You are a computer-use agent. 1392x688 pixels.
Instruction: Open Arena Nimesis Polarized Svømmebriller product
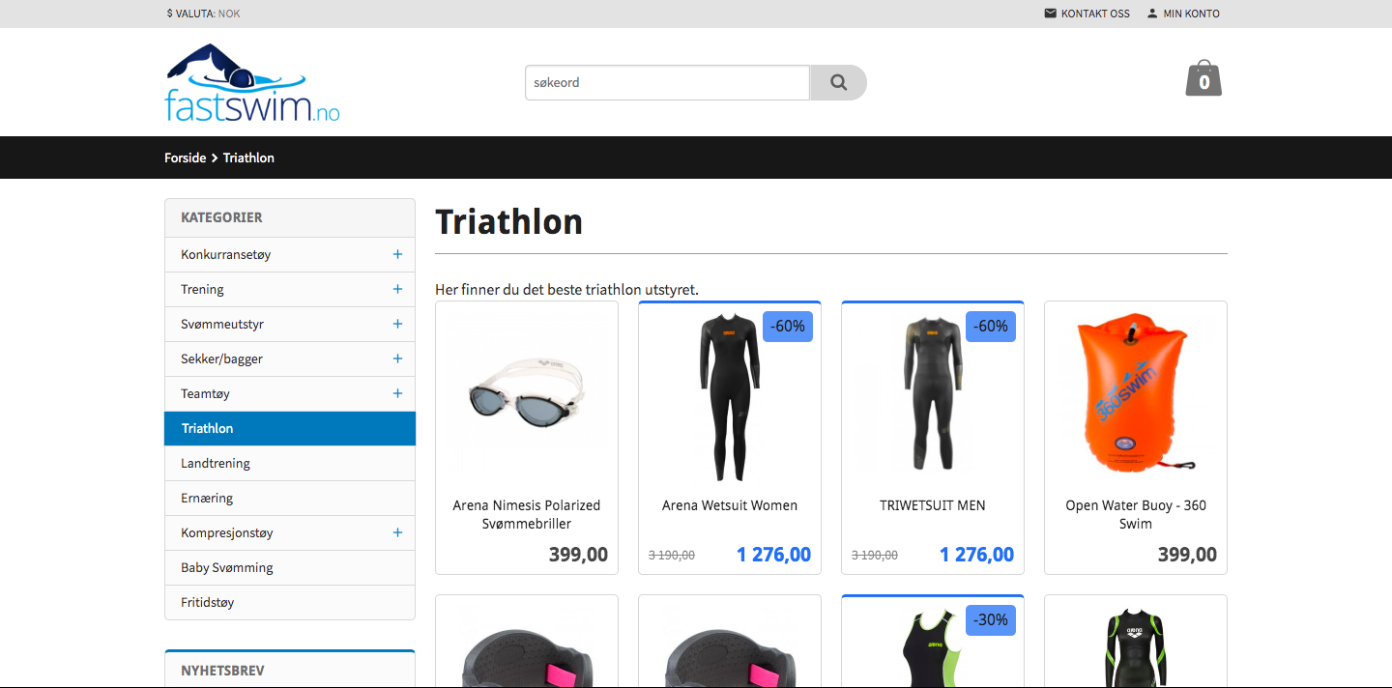pos(527,514)
